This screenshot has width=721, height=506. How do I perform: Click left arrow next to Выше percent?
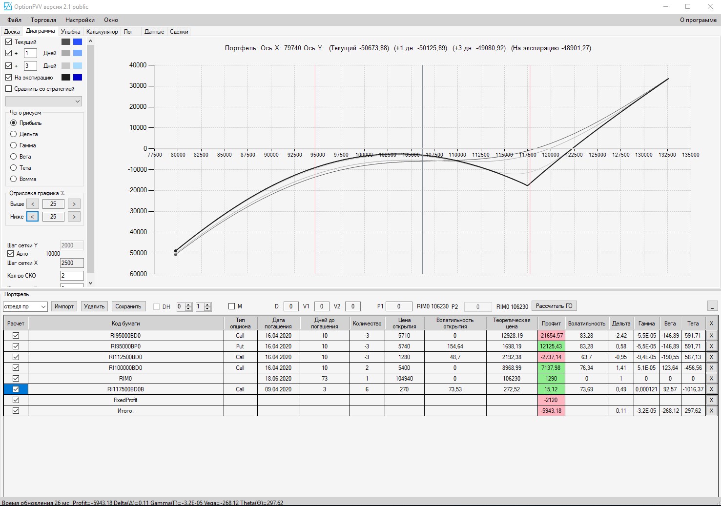coord(32,204)
